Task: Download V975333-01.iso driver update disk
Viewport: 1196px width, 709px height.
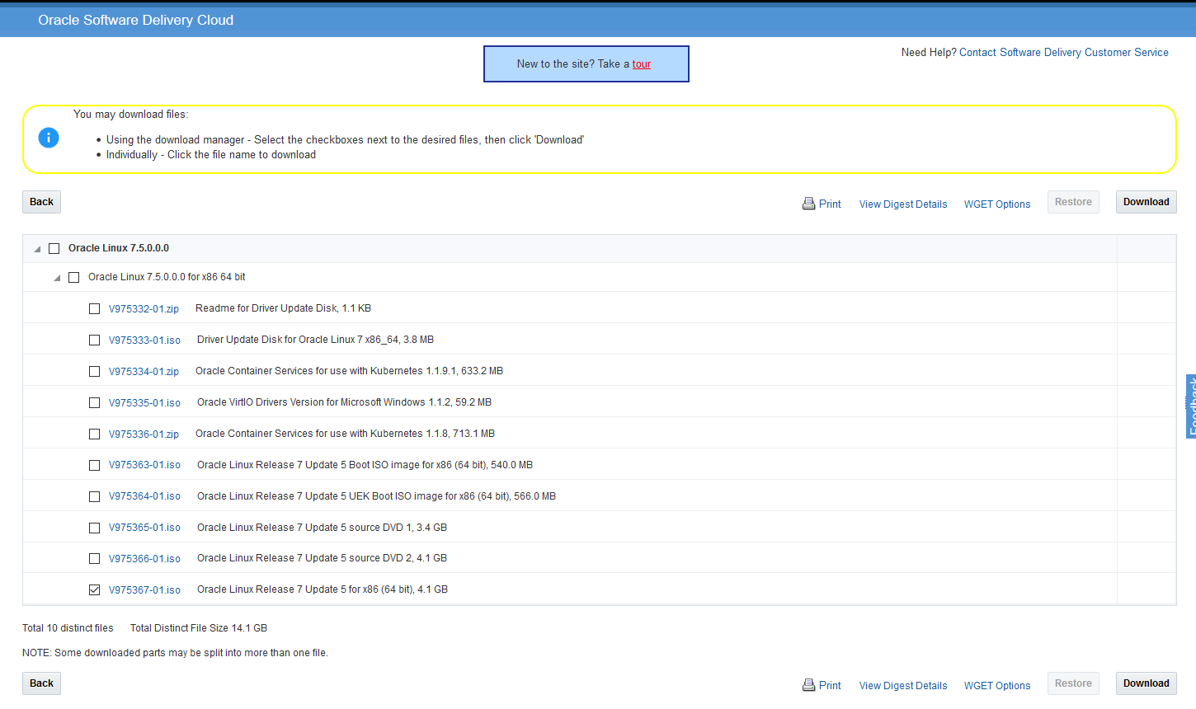Action: click(x=144, y=339)
